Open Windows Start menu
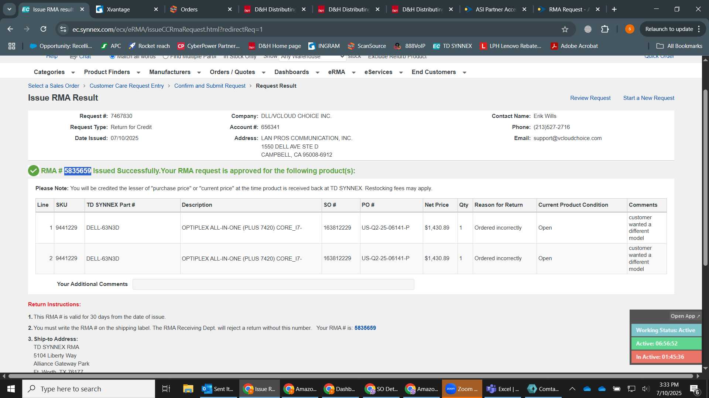This screenshot has height=398, width=709. 11,389
